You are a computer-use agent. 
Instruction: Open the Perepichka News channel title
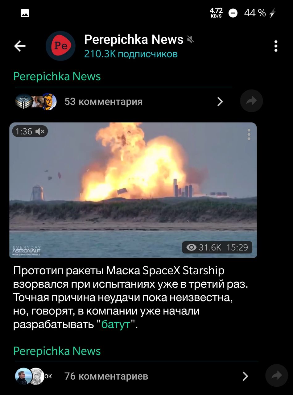(x=134, y=39)
